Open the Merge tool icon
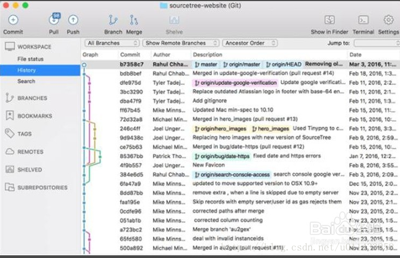Viewport: 400px width, 258px height. (x=134, y=20)
